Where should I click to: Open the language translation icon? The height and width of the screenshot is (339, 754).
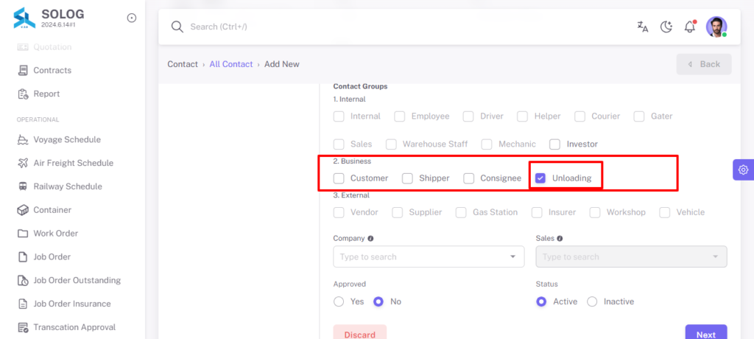[642, 27]
